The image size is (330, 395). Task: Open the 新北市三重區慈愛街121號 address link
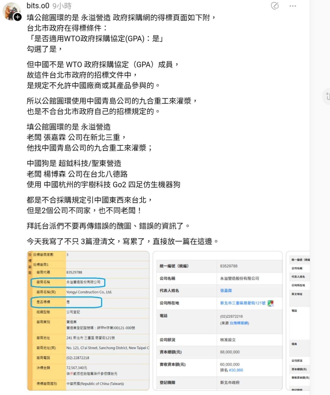tap(243, 303)
